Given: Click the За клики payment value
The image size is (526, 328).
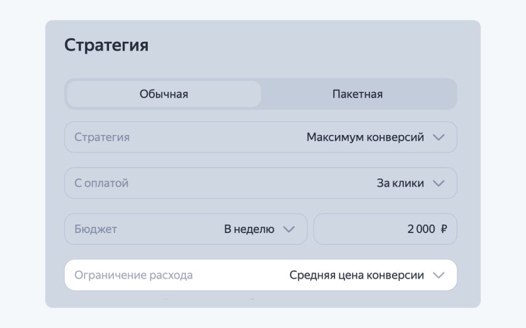Looking at the screenshot, I should click(400, 184).
